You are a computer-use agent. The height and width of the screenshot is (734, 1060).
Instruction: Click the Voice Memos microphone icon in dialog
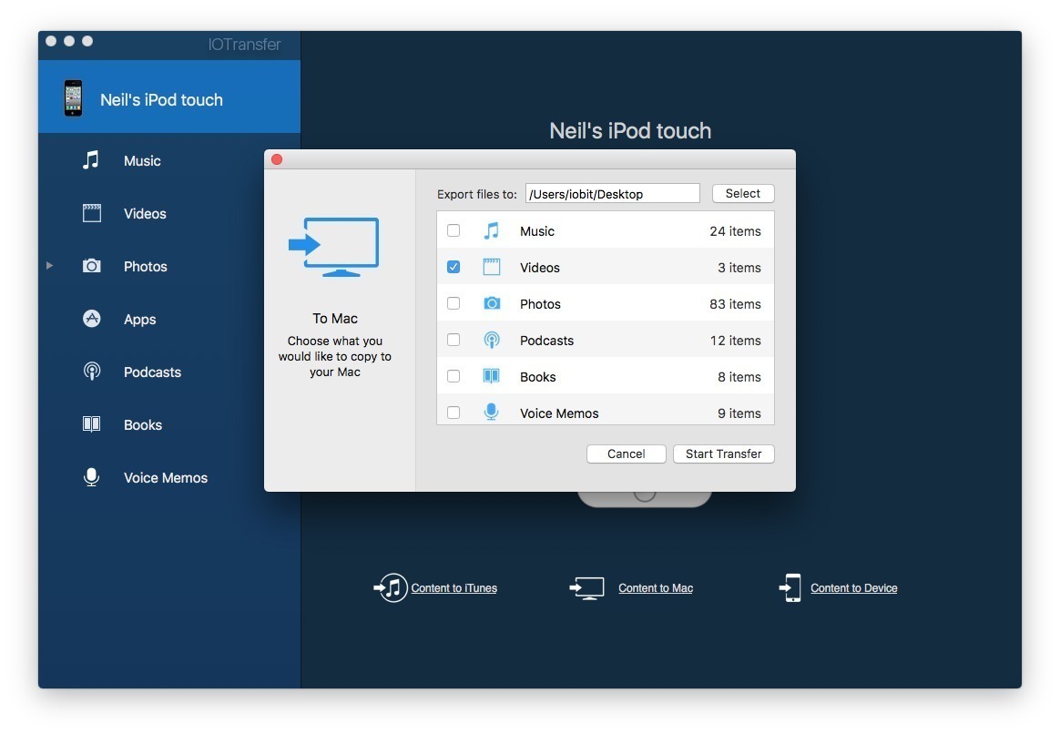tap(492, 412)
